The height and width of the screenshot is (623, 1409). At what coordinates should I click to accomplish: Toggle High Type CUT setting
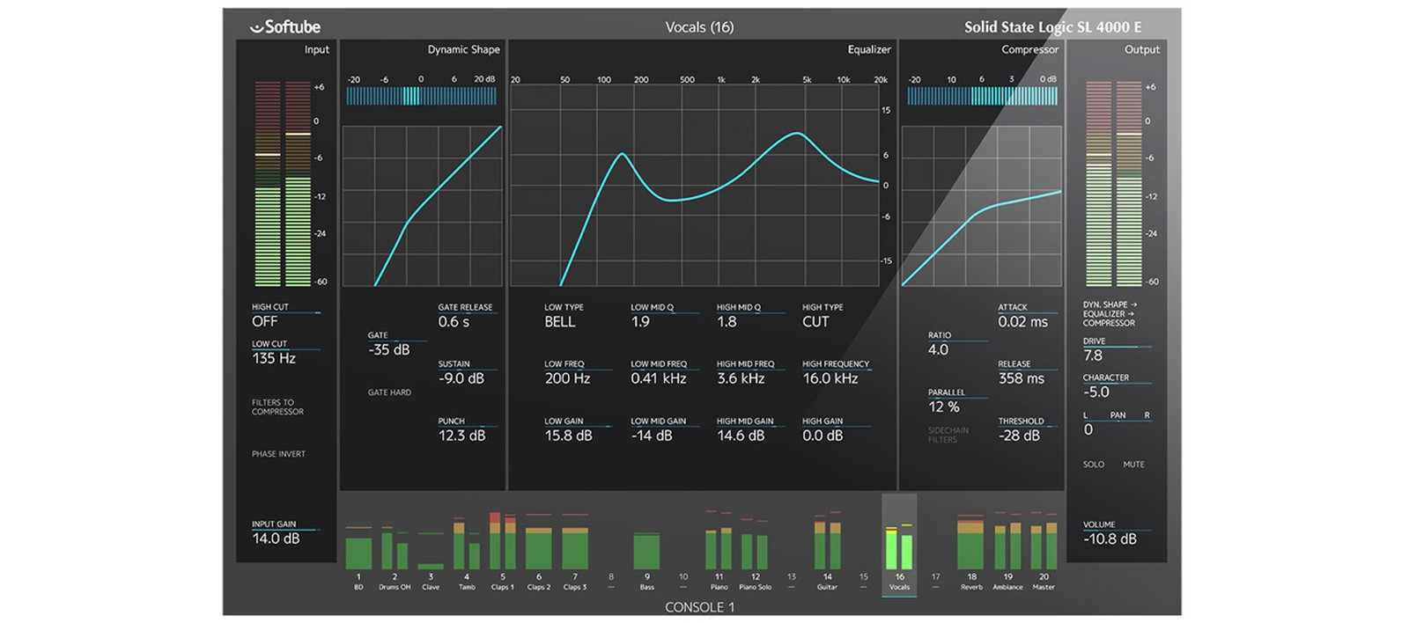coord(815,322)
